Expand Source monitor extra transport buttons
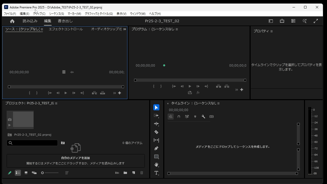Viewport: 327px width, 184px height. [x=114, y=93]
